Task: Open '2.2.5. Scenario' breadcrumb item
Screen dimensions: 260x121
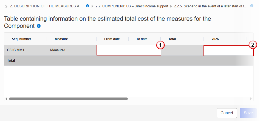Action: 210,6
